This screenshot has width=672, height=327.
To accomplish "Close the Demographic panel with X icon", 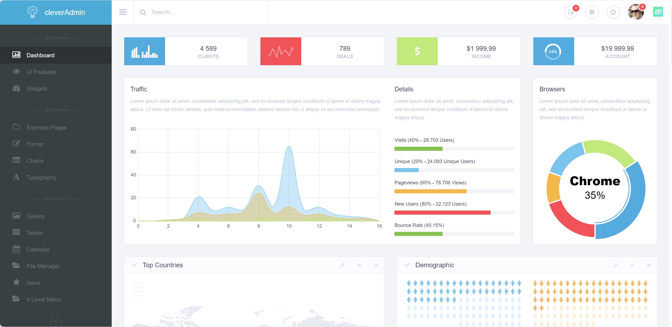I will click(x=649, y=265).
